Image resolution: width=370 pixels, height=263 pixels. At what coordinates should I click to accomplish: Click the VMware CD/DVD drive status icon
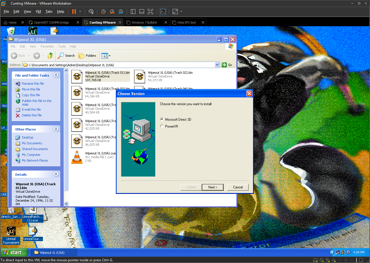[x=321, y=260]
